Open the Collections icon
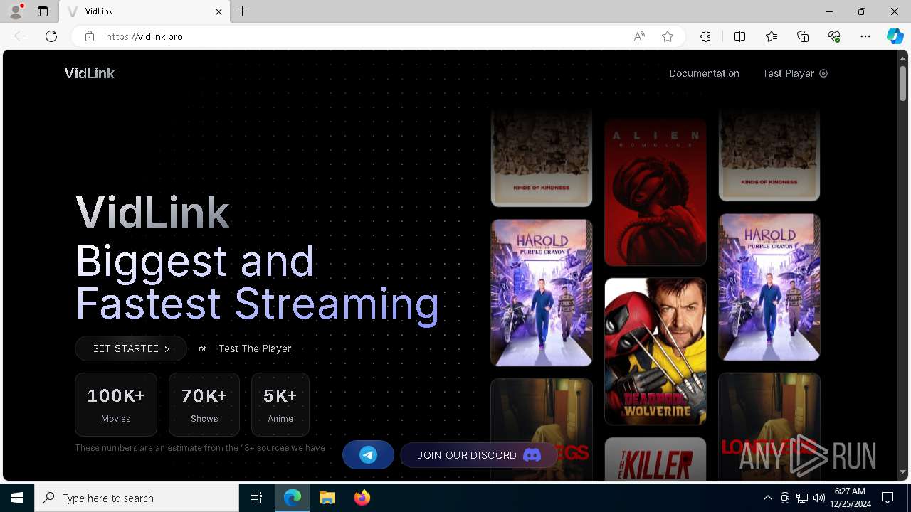The height and width of the screenshot is (512, 911). pyautogui.click(x=803, y=36)
